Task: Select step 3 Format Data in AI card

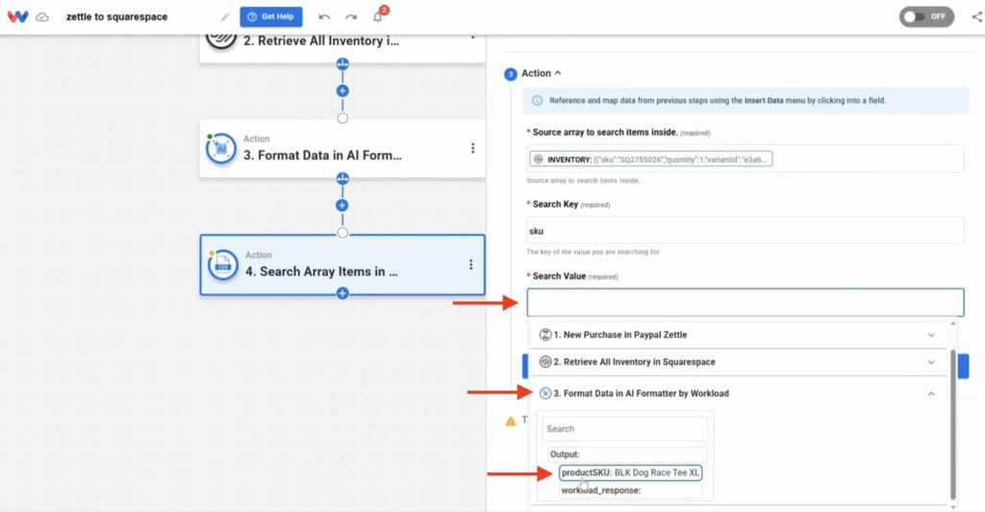Action: [342, 148]
